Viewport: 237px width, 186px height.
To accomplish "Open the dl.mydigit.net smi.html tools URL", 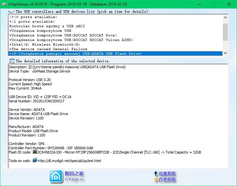I will pyautogui.click(x=69, y=161).
